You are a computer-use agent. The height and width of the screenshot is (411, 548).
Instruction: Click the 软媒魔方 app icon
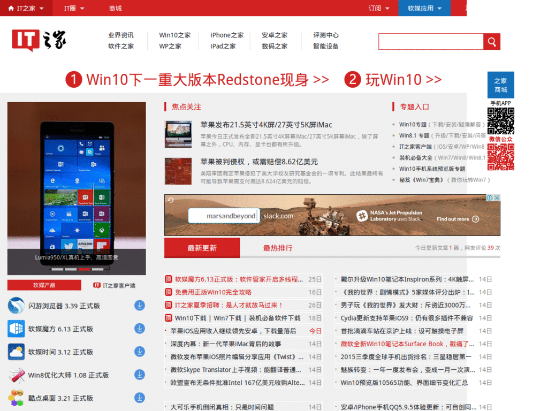tap(16, 329)
